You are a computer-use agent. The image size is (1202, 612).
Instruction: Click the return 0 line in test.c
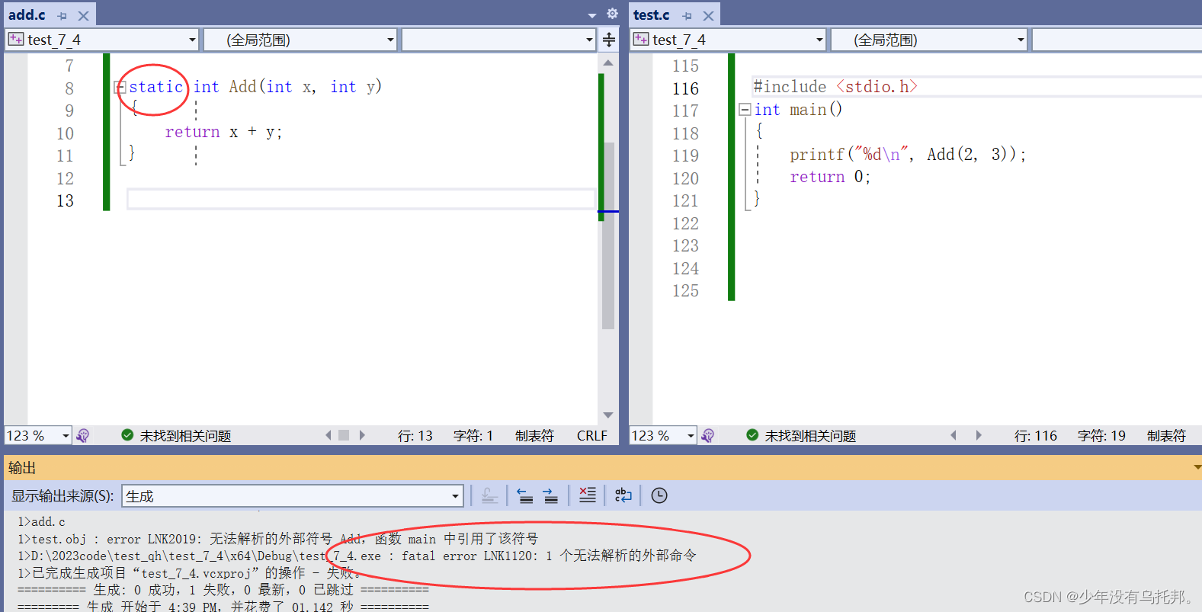[x=830, y=177]
